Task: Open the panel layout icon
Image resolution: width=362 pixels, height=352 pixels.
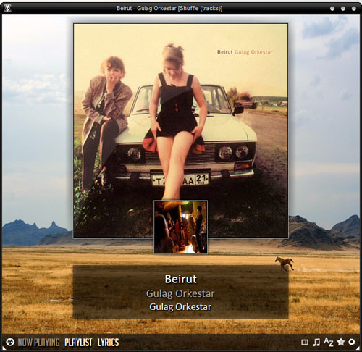Action: click(305, 342)
